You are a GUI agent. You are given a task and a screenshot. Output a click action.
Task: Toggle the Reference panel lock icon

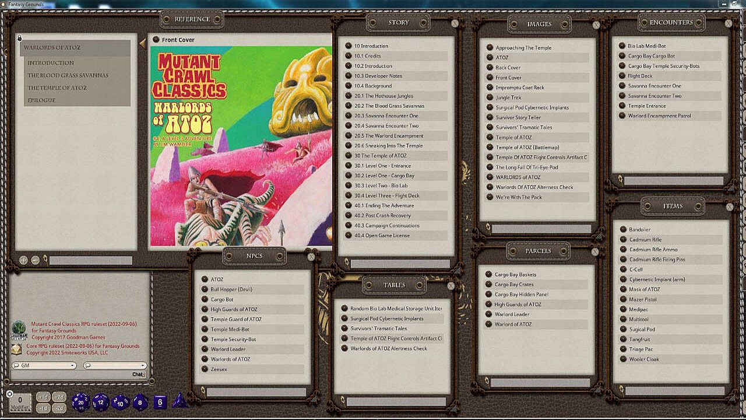[x=19, y=38]
